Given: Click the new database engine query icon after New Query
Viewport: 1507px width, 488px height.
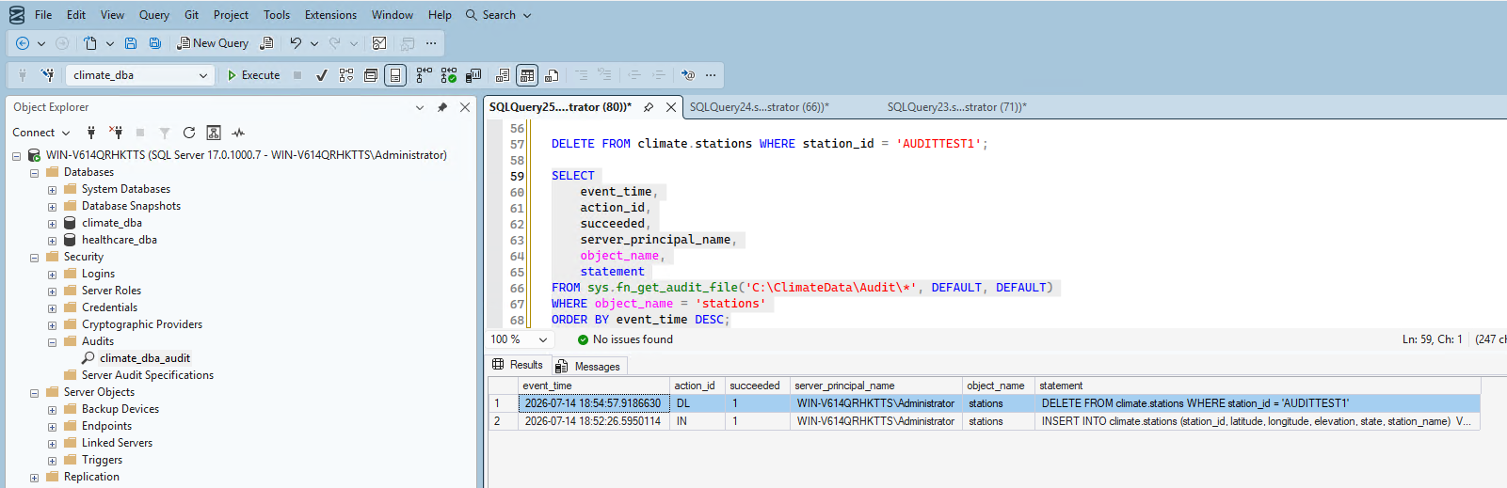Looking at the screenshot, I should [x=267, y=43].
